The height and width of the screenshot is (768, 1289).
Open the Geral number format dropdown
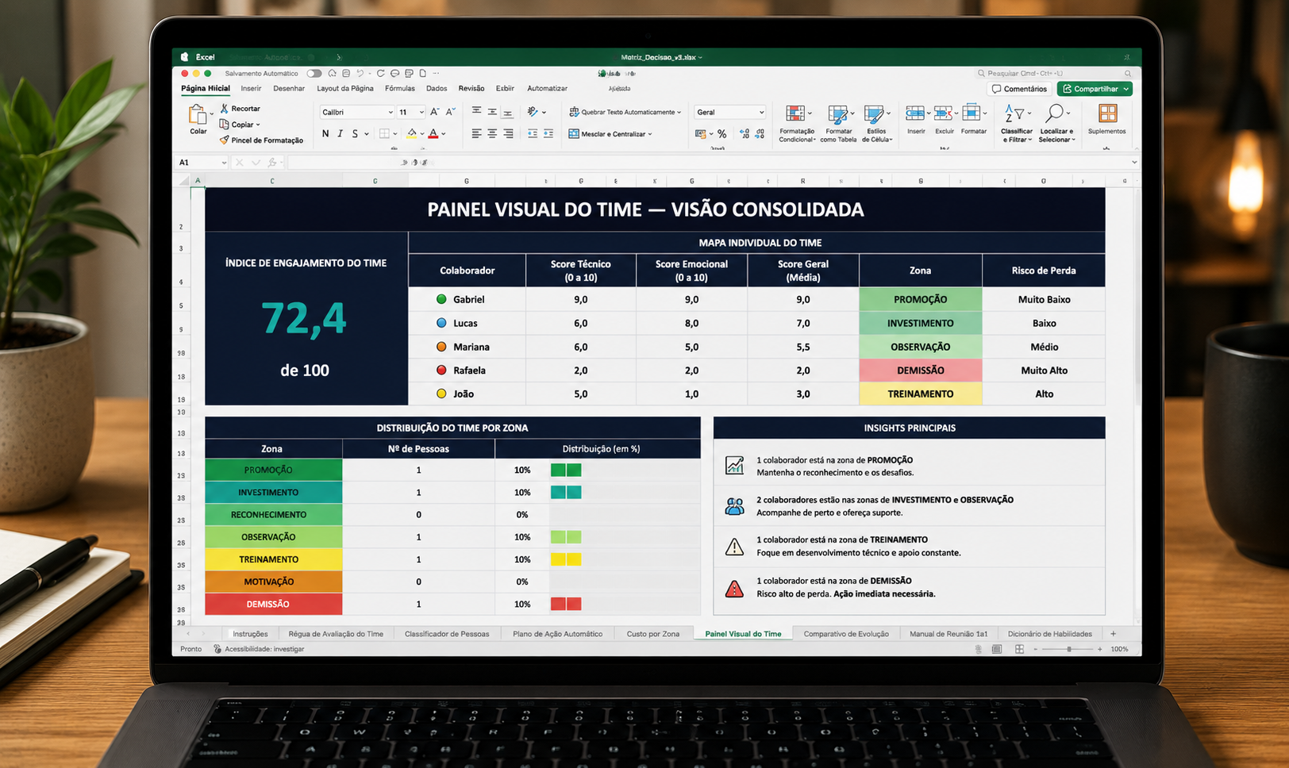click(761, 113)
